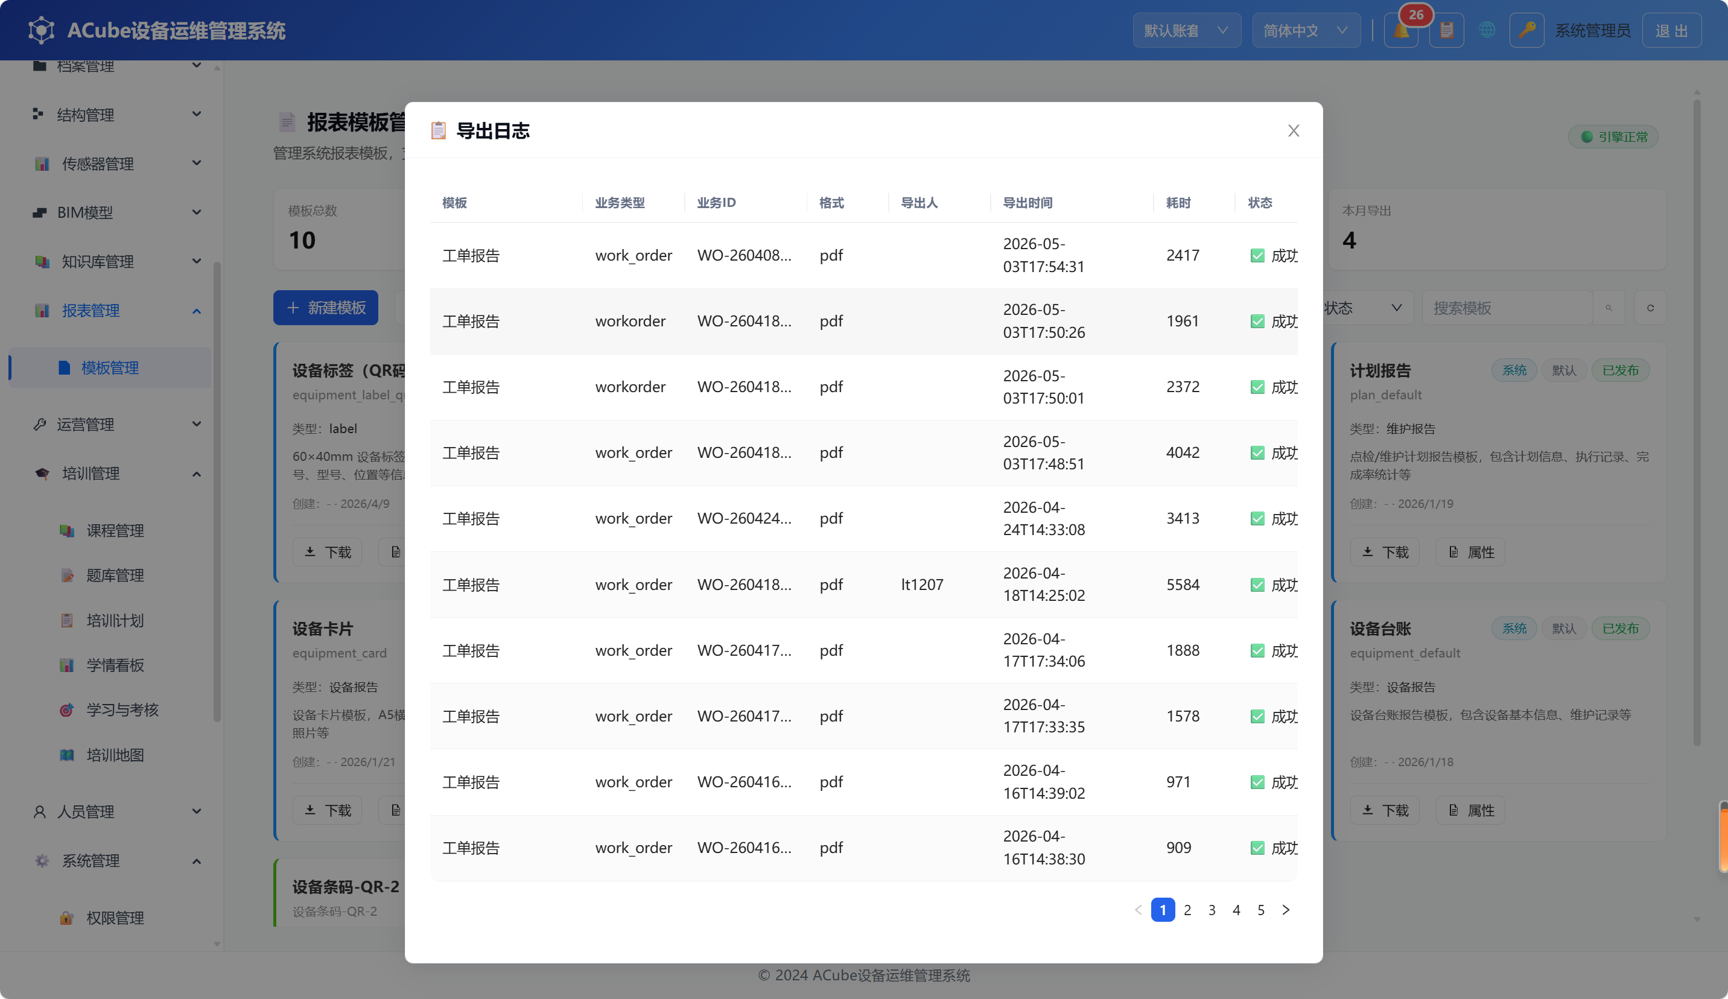The image size is (1728, 999).
Task: Click the key icon in header
Action: coord(1526,30)
